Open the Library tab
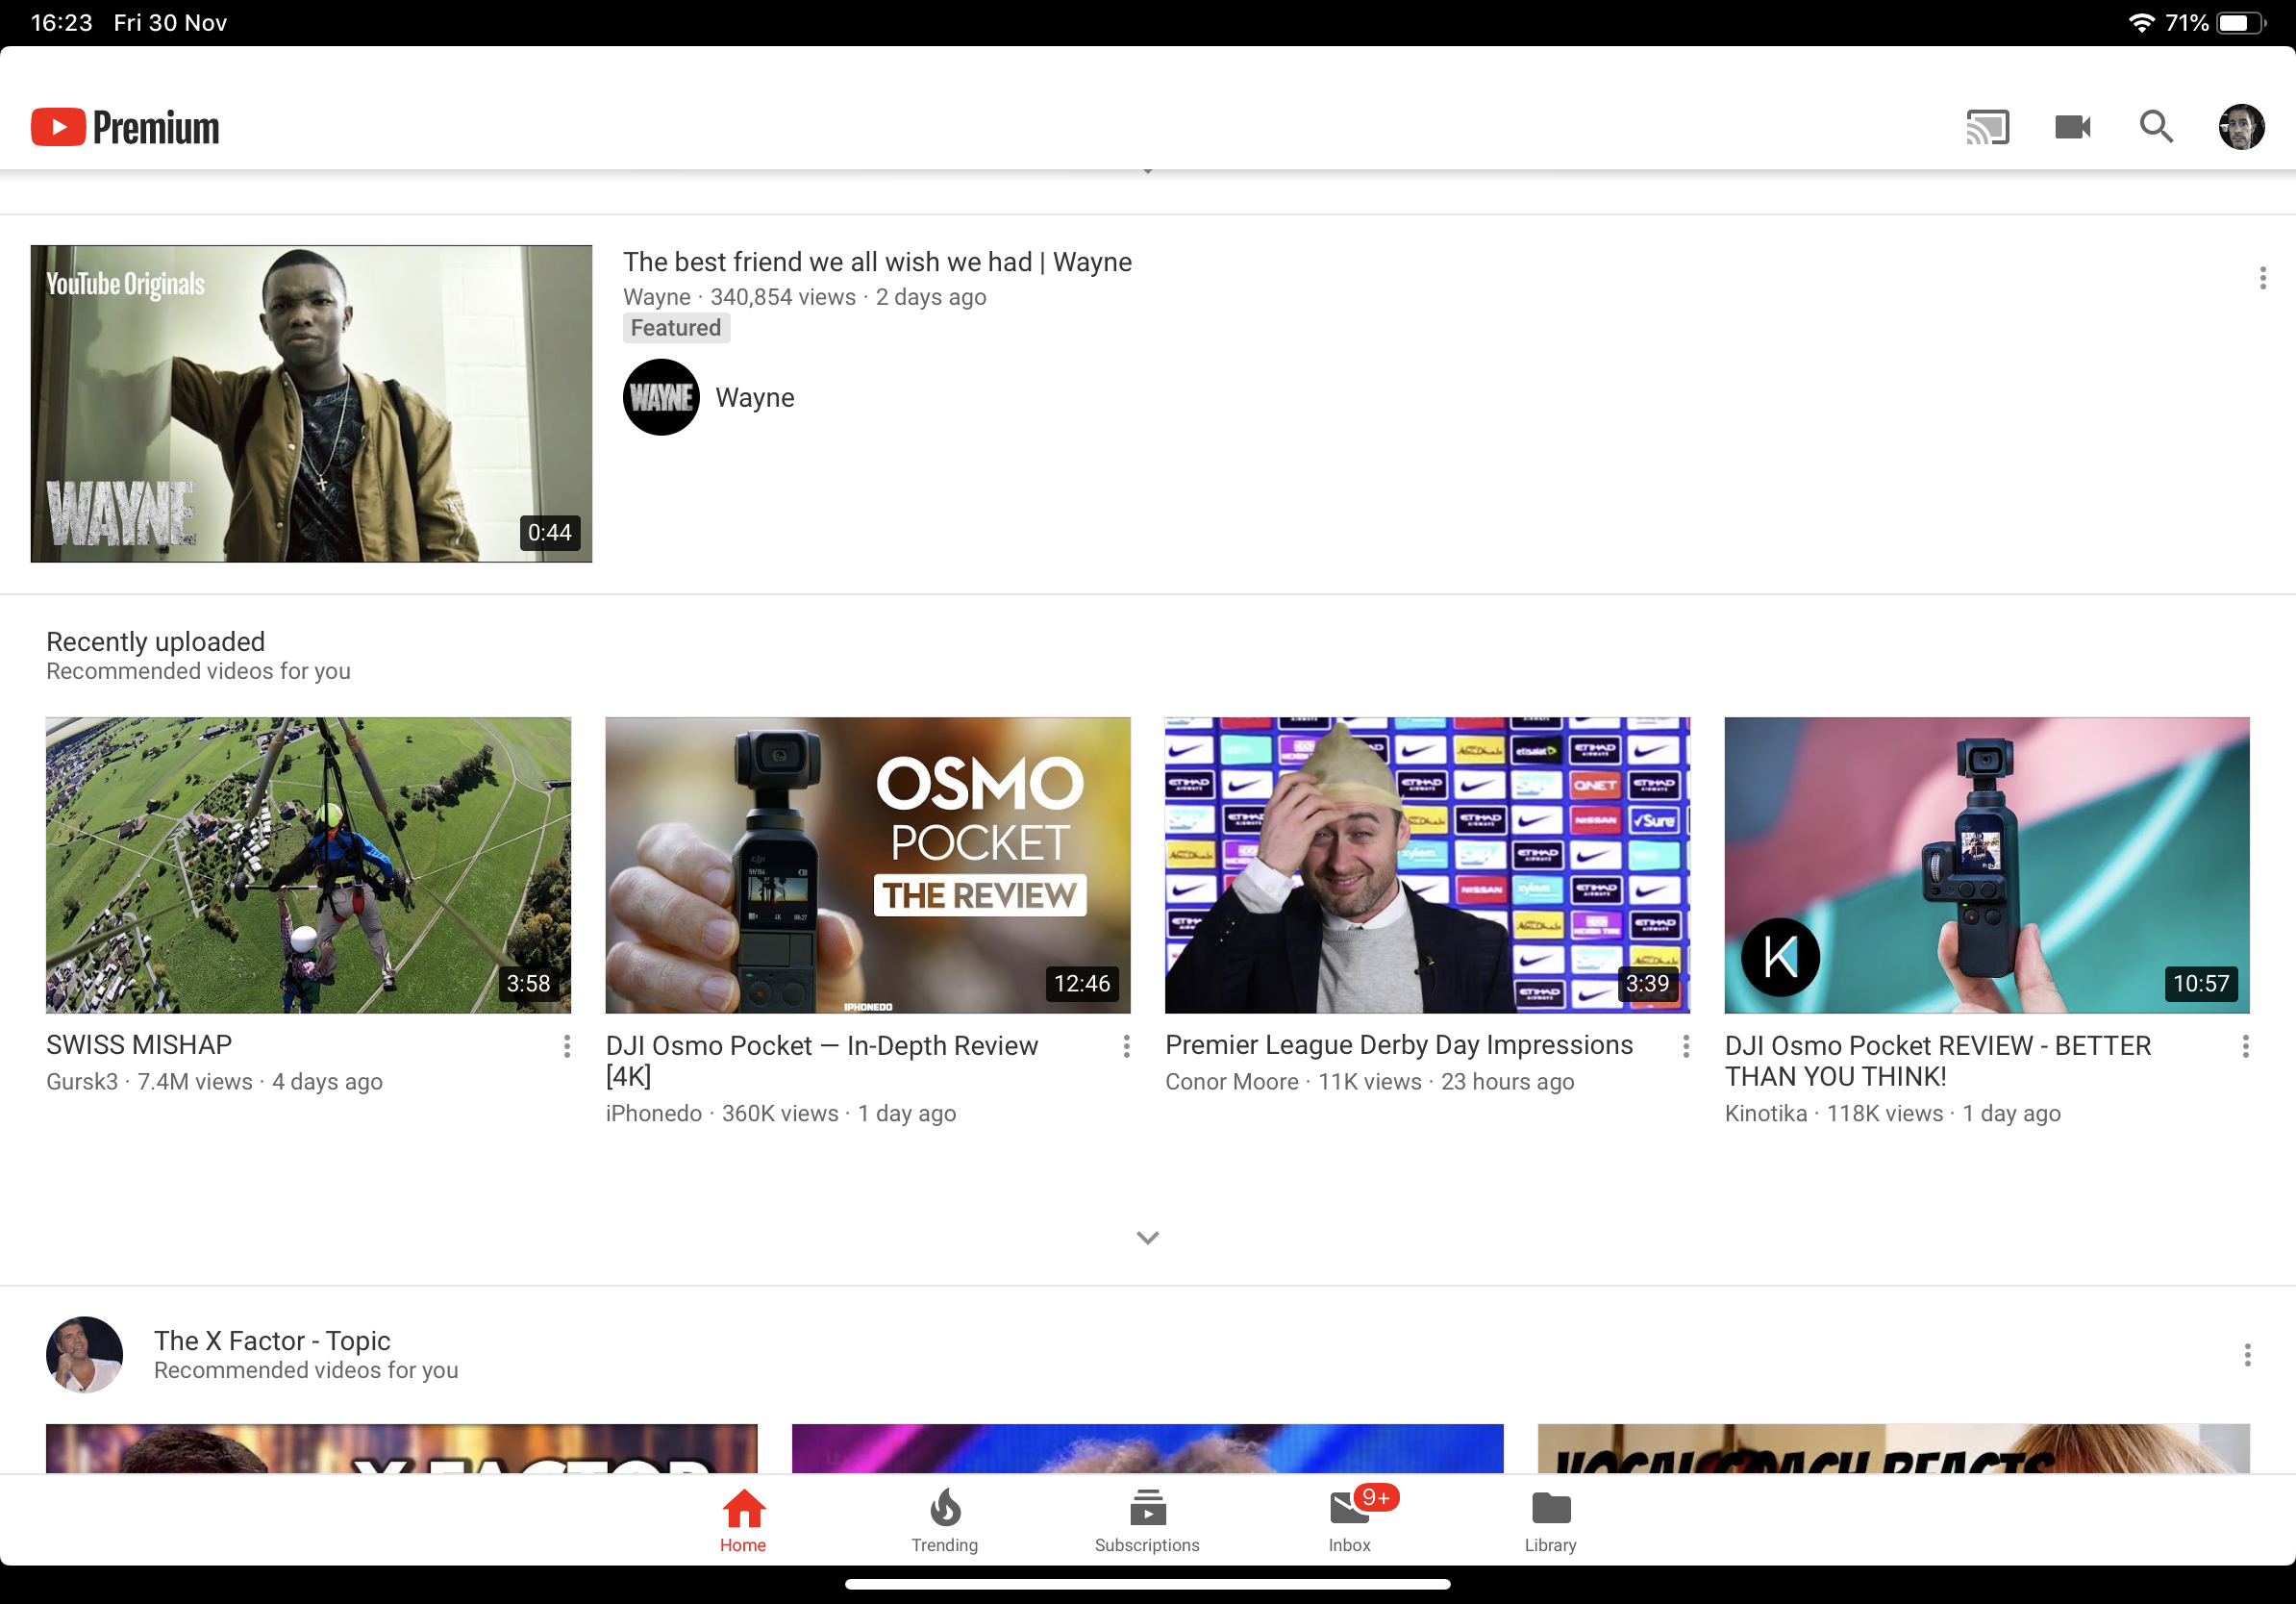This screenshot has width=2296, height=1604. [x=1550, y=1520]
